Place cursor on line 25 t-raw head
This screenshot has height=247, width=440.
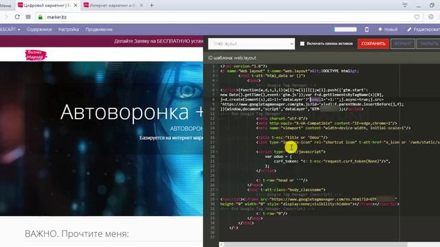point(282,180)
